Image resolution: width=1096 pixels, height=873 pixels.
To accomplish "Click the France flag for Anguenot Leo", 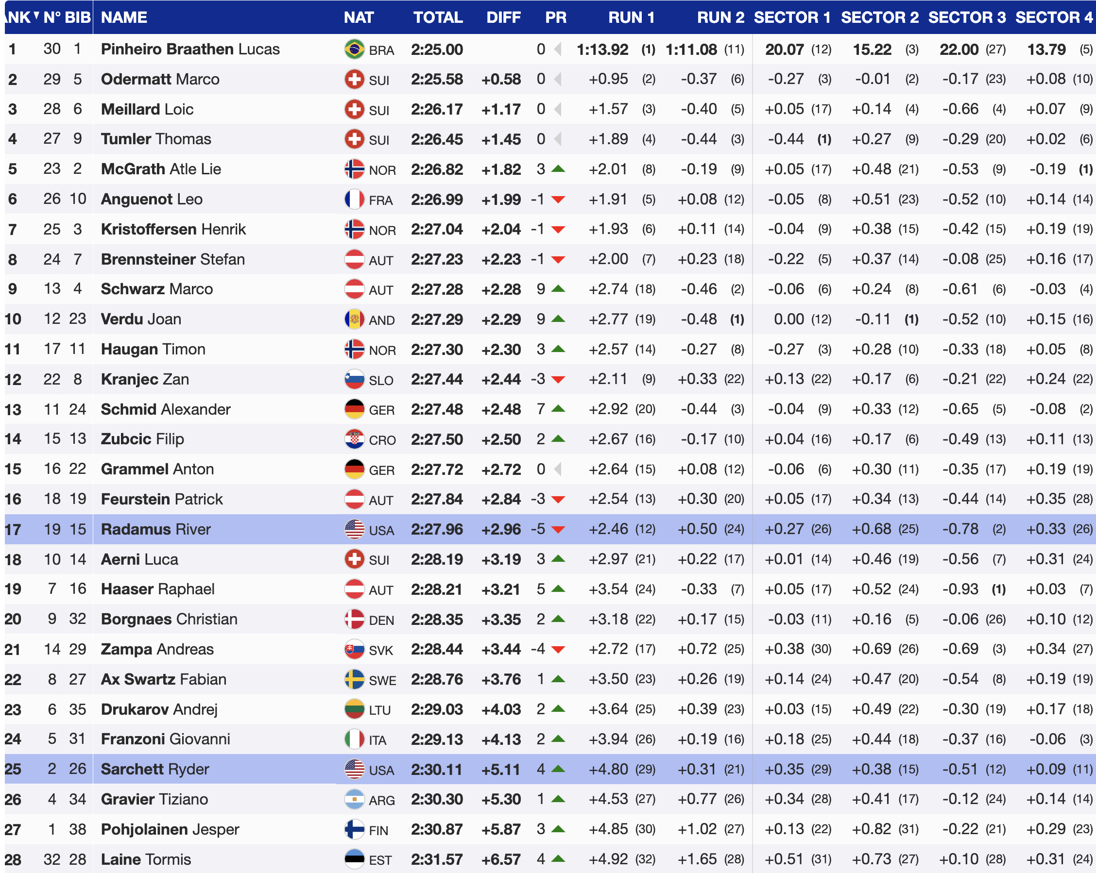I will click(x=354, y=199).
